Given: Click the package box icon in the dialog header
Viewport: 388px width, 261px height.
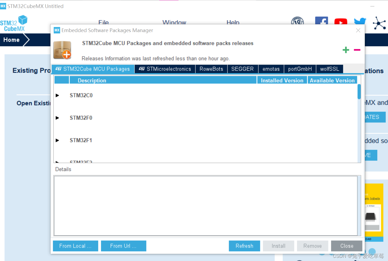Looking at the screenshot, I should (62, 50).
